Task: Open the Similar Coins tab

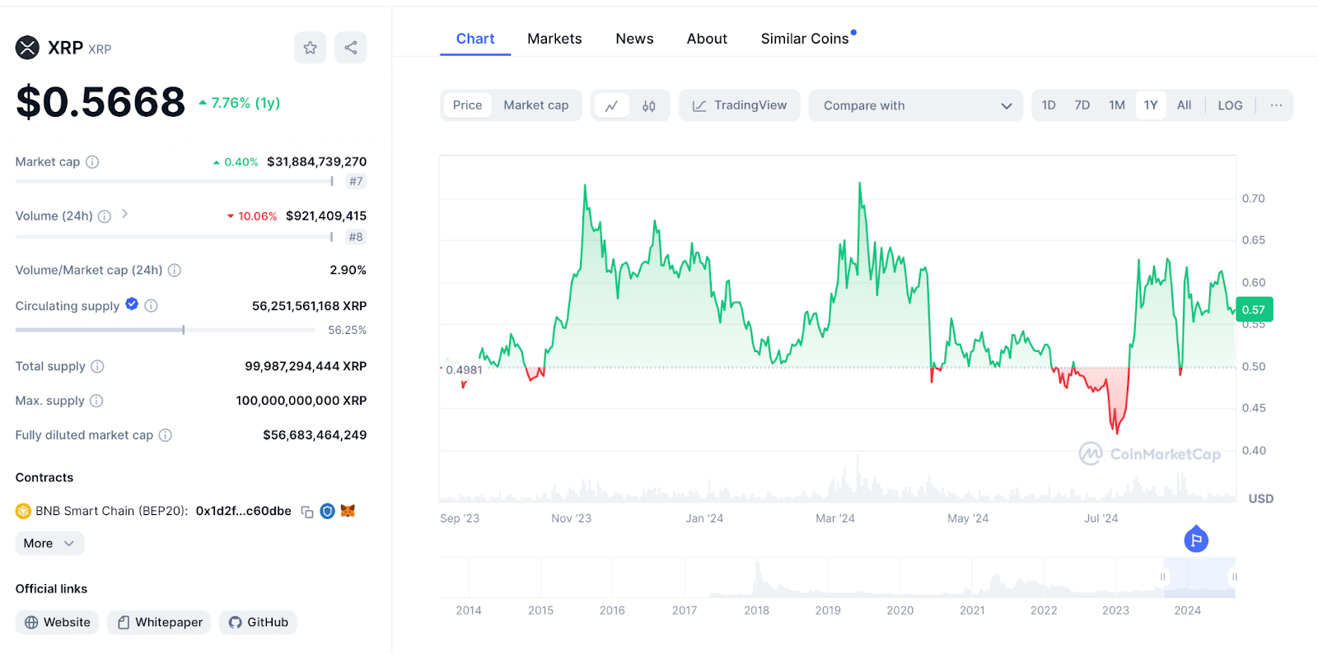Action: click(x=805, y=39)
